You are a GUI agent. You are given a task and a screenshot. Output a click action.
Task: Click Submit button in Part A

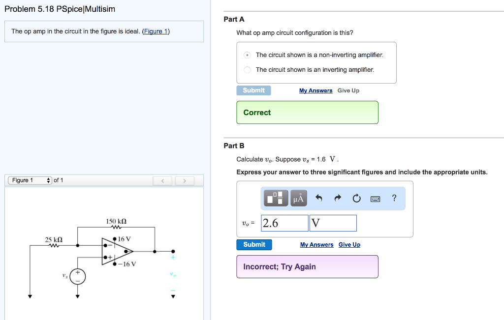pos(253,90)
